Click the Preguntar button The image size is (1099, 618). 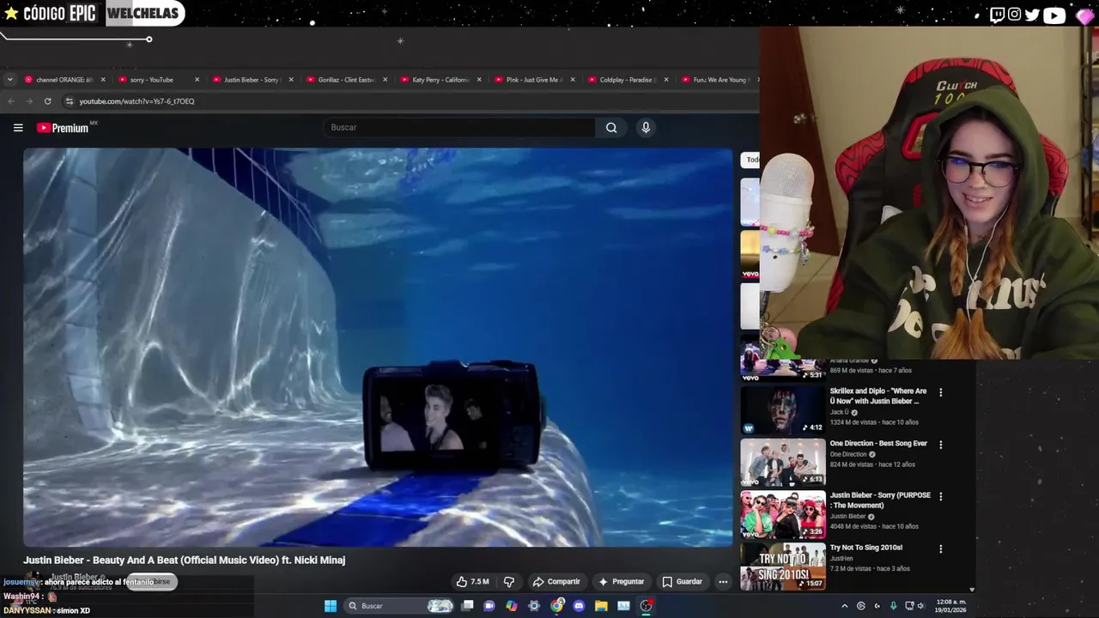(x=621, y=582)
